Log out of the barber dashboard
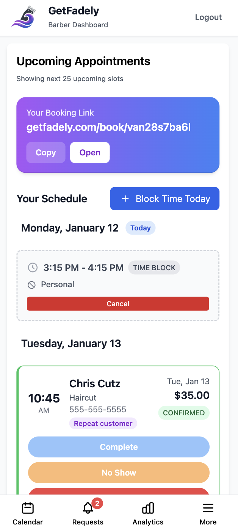 [208, 17]
